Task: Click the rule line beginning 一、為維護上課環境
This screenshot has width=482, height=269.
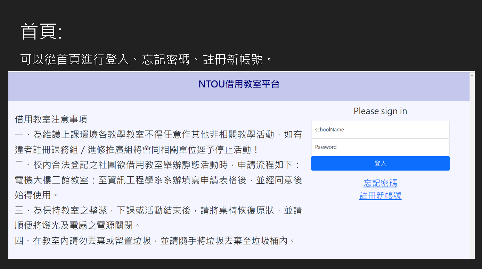Action: [158, 134]
